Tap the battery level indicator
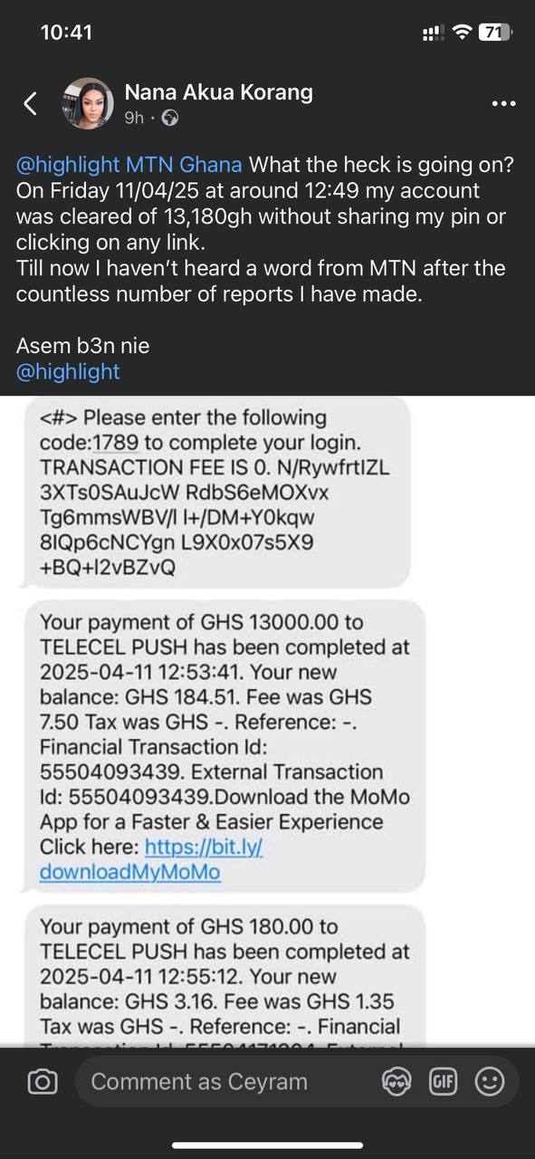535x1159 pixels. 495,33
